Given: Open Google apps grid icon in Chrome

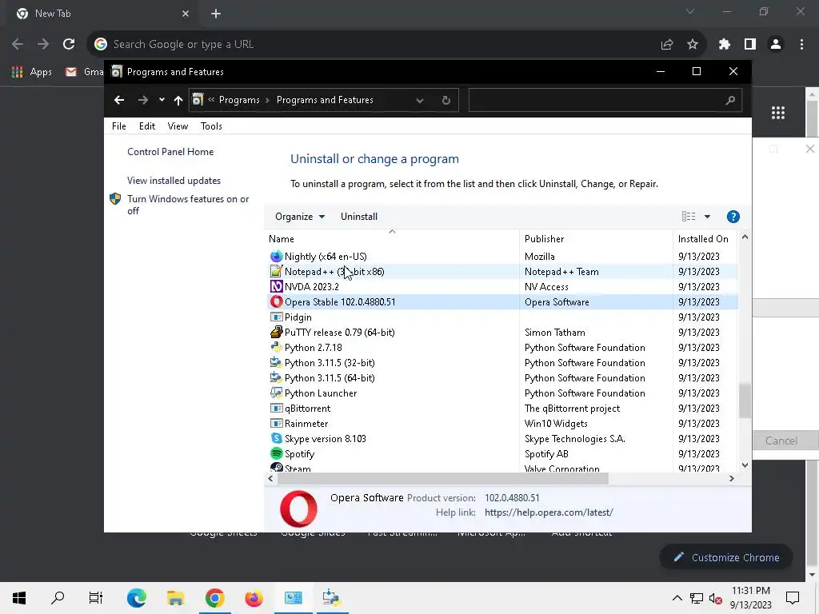Looking at the screenshot, I should (x=777, y=113).
